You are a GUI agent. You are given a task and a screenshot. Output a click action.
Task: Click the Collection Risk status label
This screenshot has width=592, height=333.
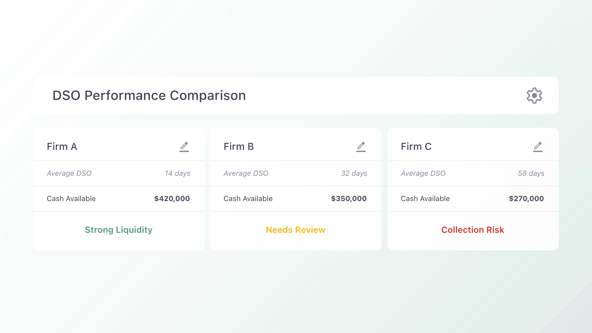click(473, 230)
